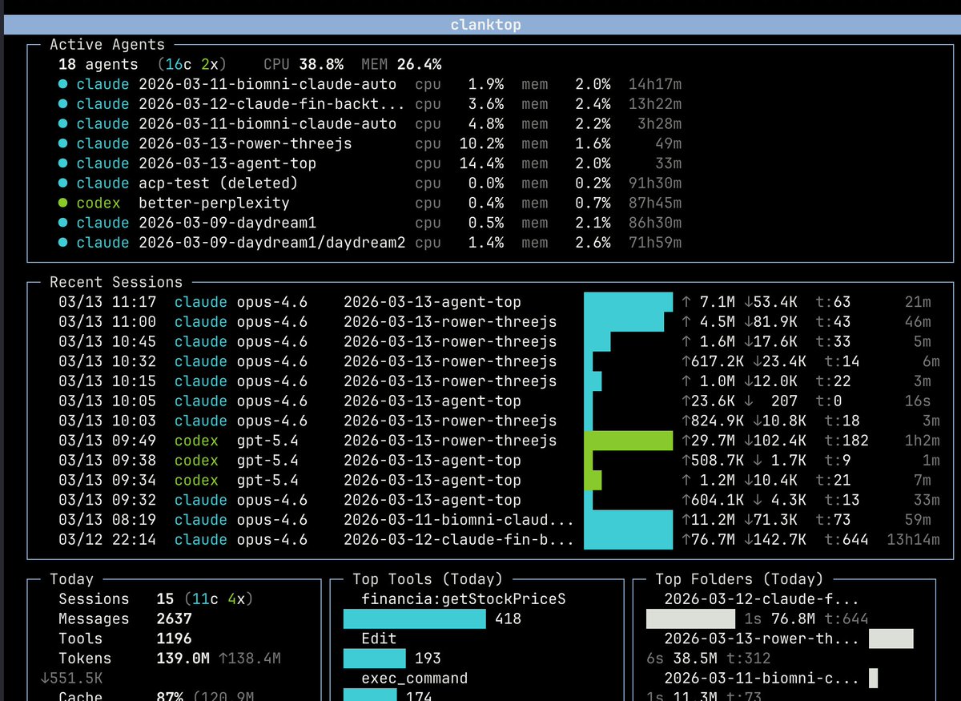
Task: Click the cyan bar labeled 193
Action: [x=375, y=659]
